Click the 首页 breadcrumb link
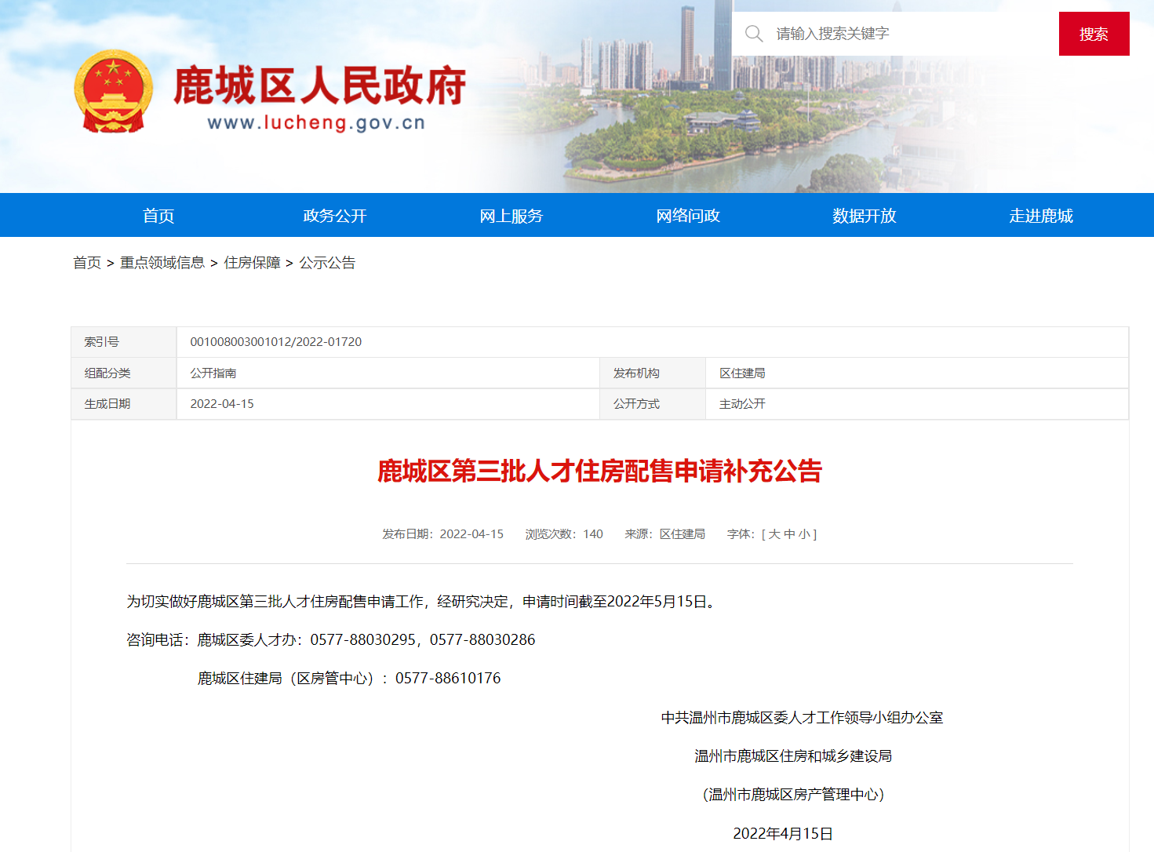1154x852 pixels. tap(87, 263)
